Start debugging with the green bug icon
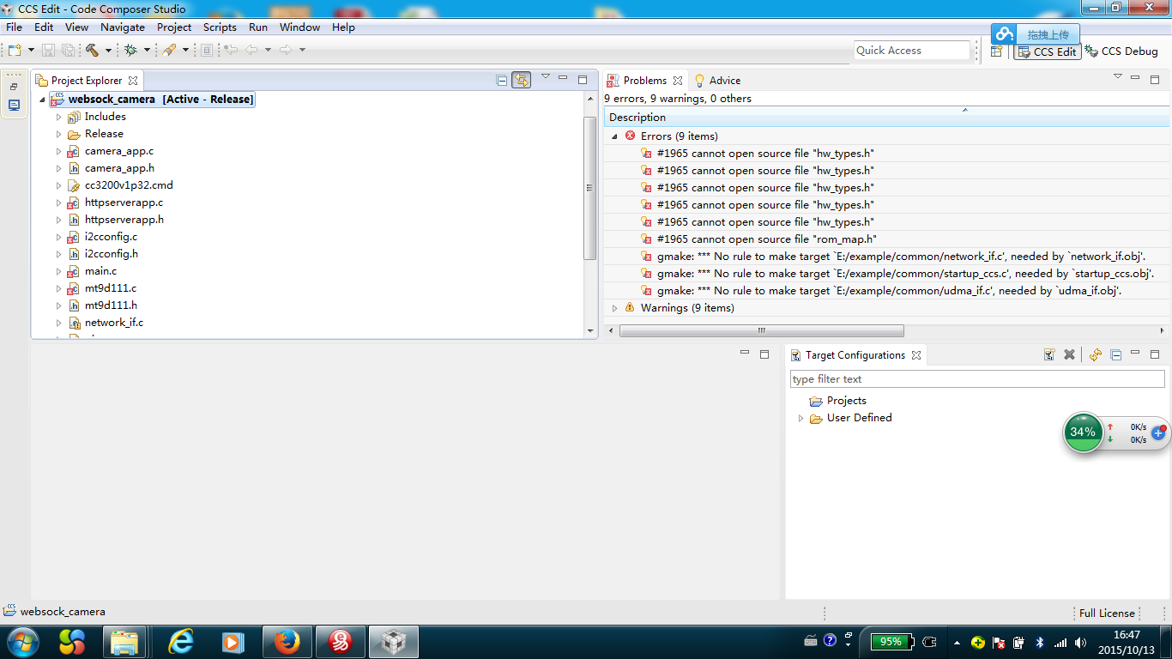Image resolution: width=1172 pixels, height=659 pixels. point(130,51)
